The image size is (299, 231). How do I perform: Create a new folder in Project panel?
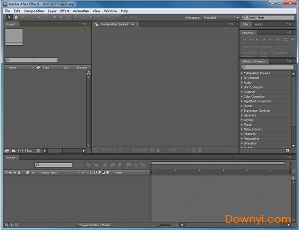pyautogui.click(x=13, y=151)
